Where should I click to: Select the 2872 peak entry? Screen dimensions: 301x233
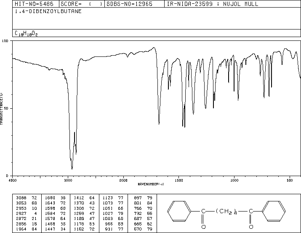(x=26, y=219)
